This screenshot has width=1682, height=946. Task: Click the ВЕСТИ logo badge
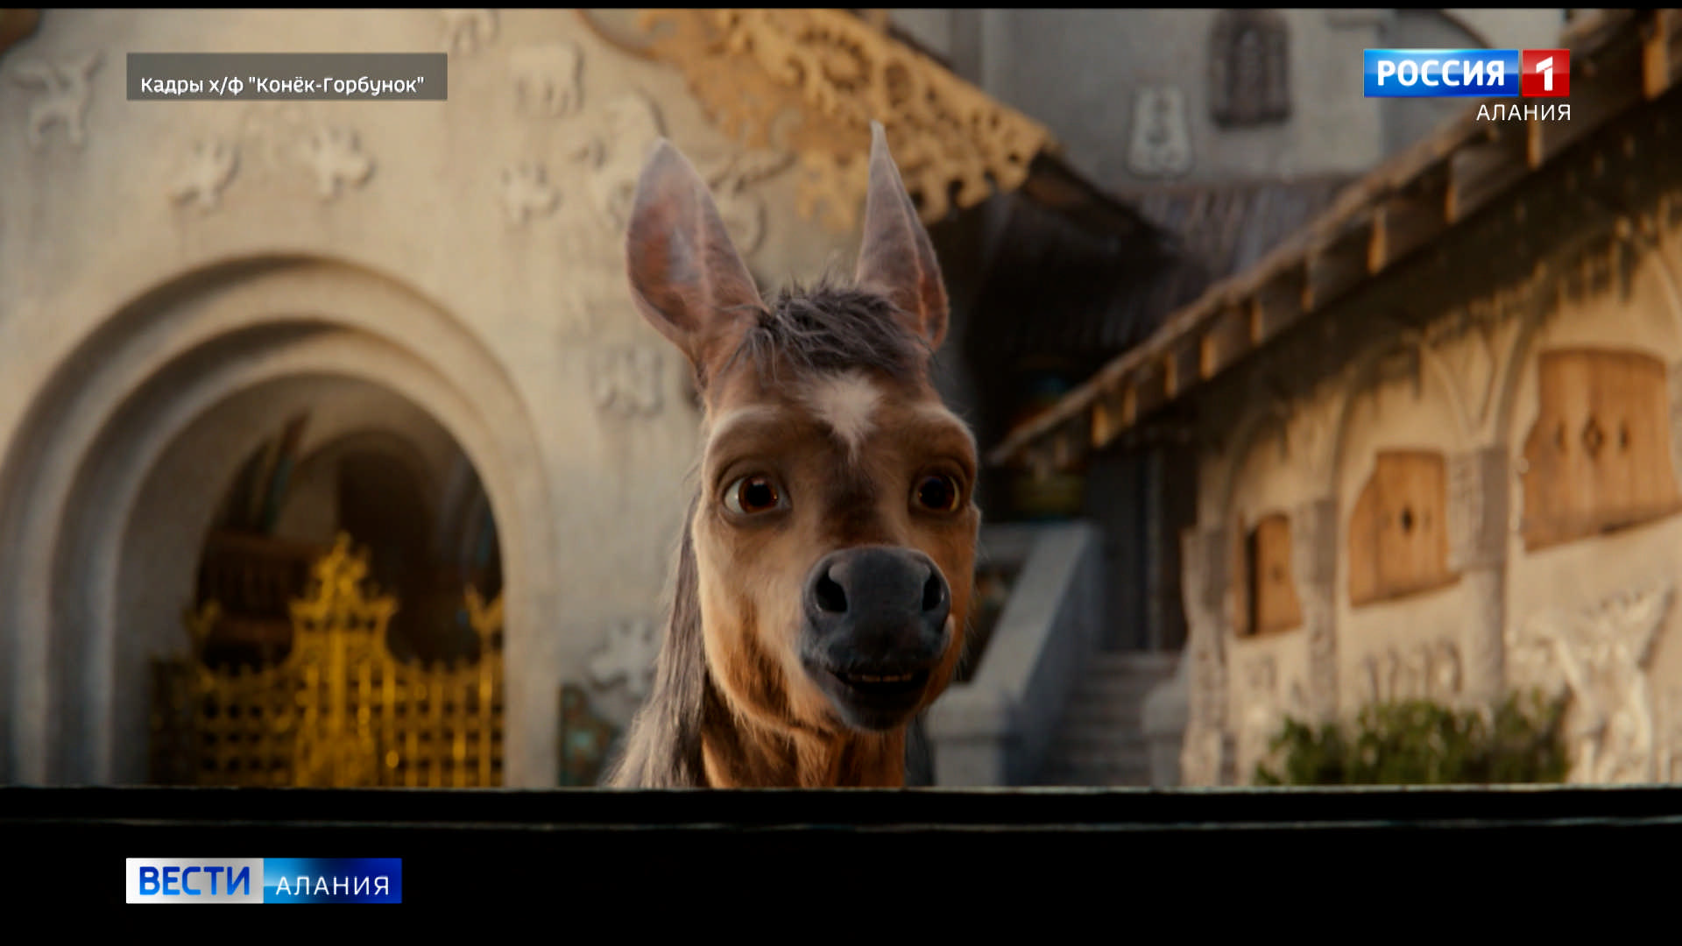tap(194, 880)
